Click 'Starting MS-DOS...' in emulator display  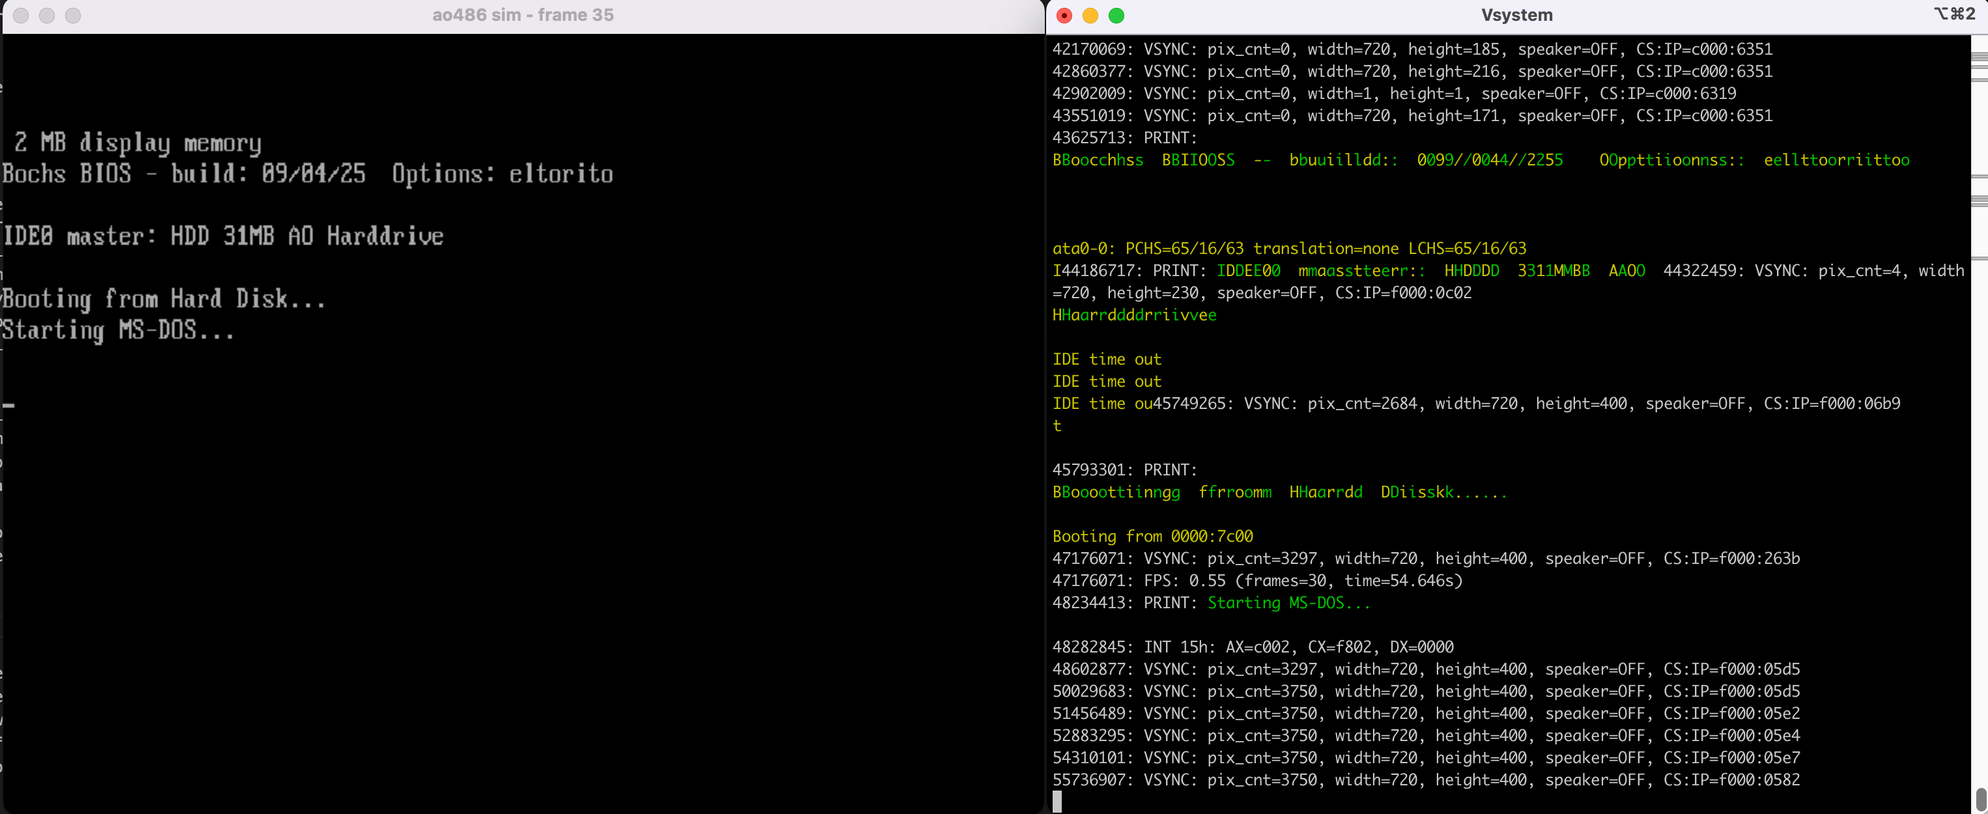[x=117, y=330]
